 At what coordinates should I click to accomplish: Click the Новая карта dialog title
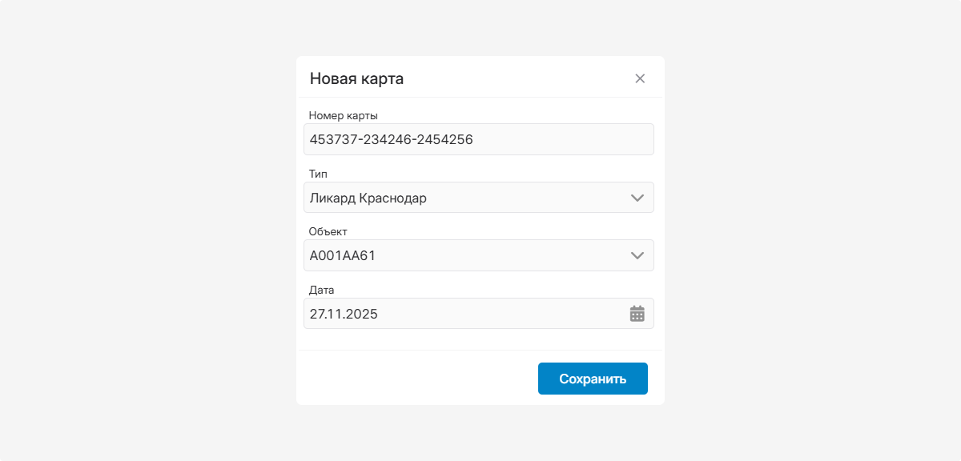click(x=356, y=78)
